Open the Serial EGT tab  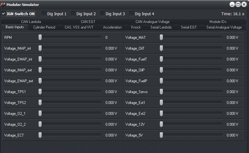[189, 27]
